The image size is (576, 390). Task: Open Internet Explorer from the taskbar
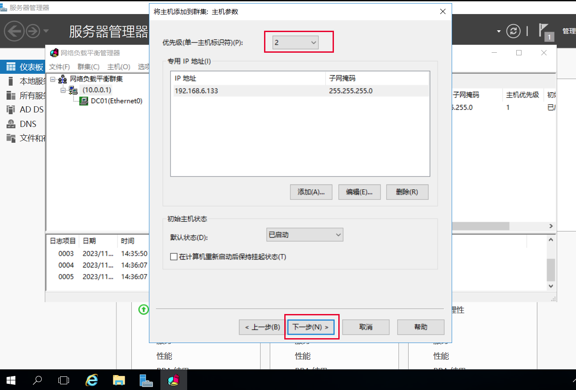point(91,380)
